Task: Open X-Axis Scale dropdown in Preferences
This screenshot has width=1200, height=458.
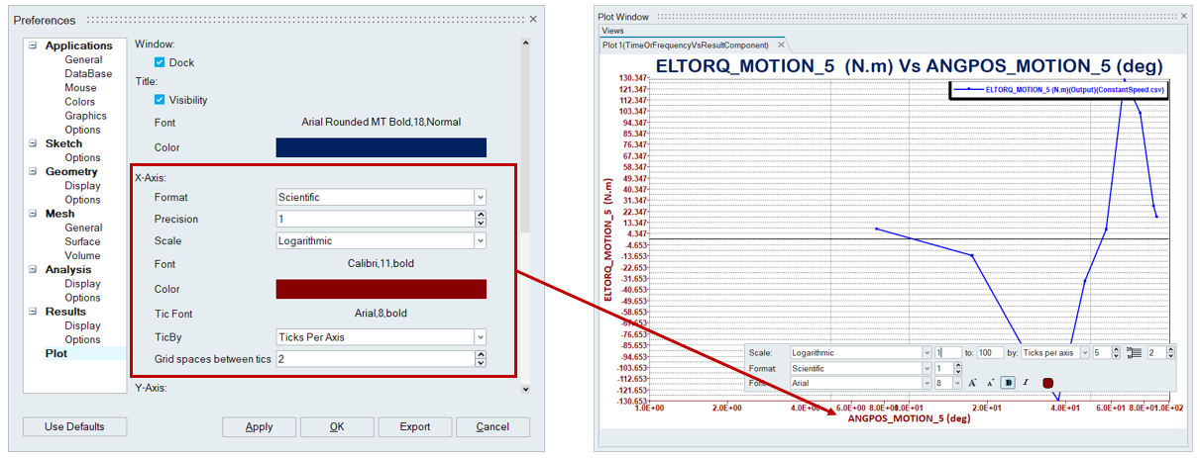Action: coord(480,240)
